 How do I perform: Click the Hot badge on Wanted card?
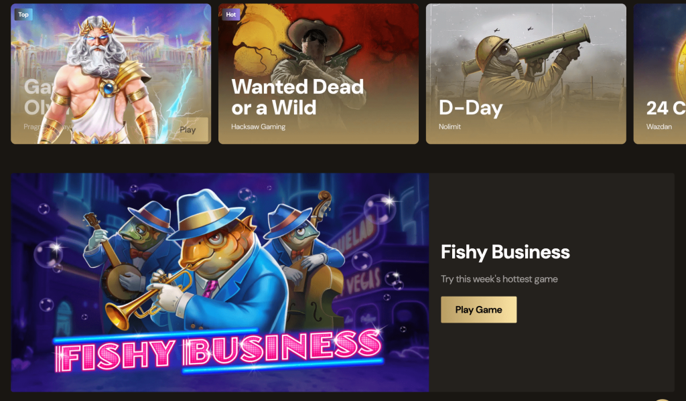point(231,15)
